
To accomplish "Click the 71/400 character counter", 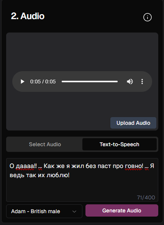I will point(146,197).
